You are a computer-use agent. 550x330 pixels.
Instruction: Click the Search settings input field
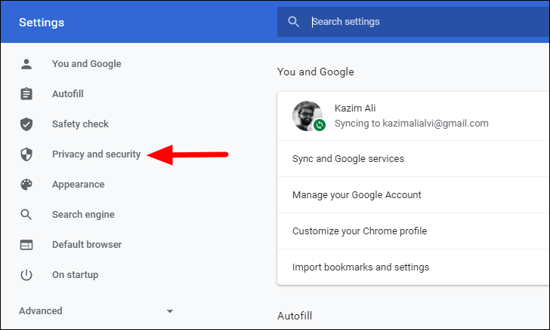pos(413,22)
